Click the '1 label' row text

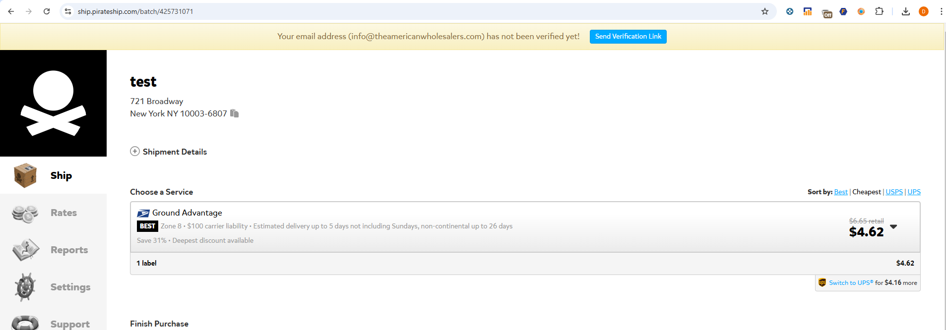pyautogui.click(x=146, y=263)
